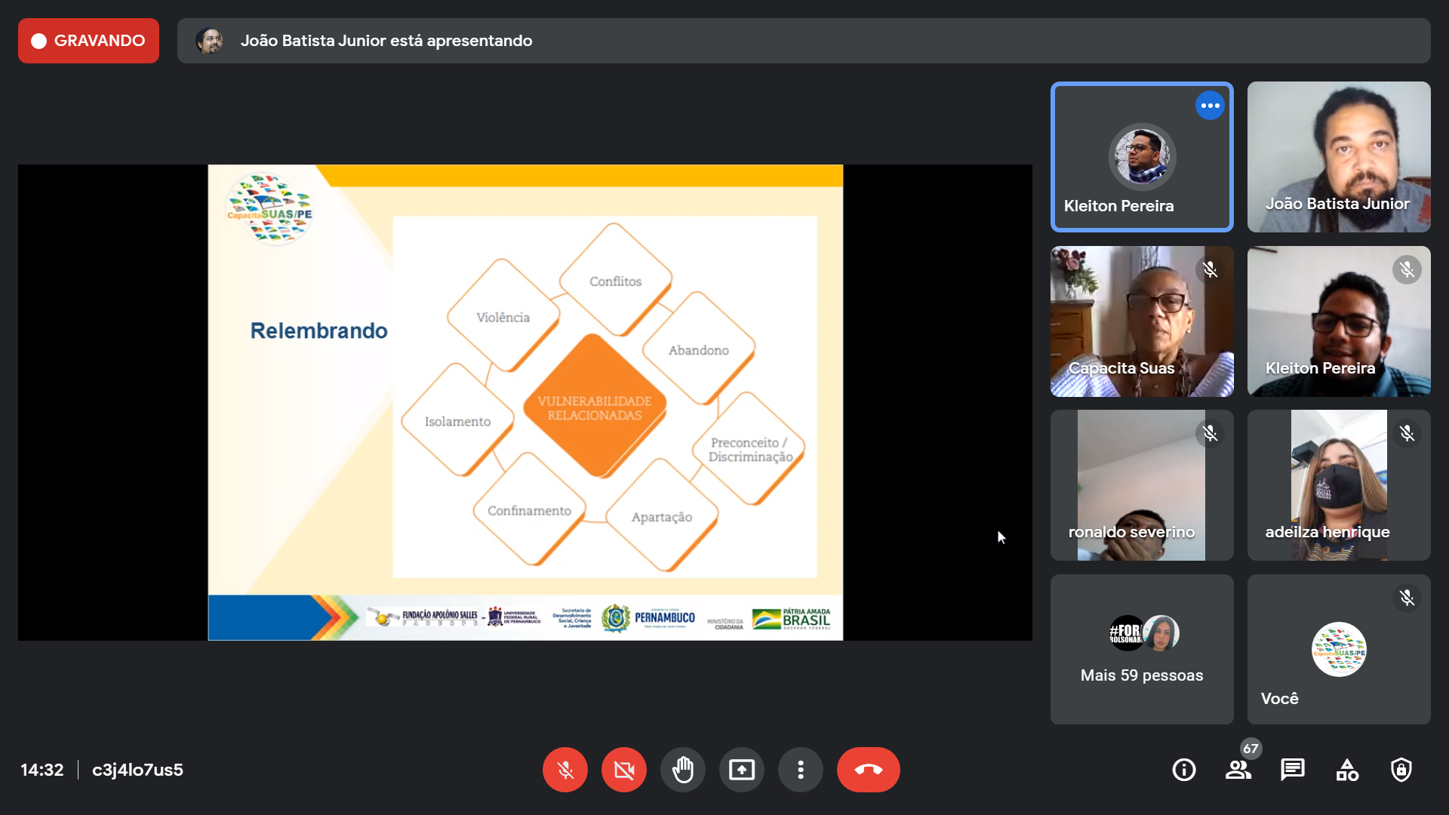Open meeting details info icon

click(x=1183, y=770)
